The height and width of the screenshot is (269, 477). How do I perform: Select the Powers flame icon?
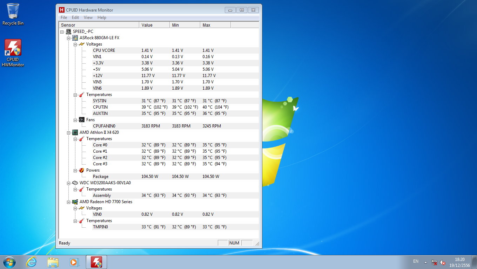tap(82, 170)
